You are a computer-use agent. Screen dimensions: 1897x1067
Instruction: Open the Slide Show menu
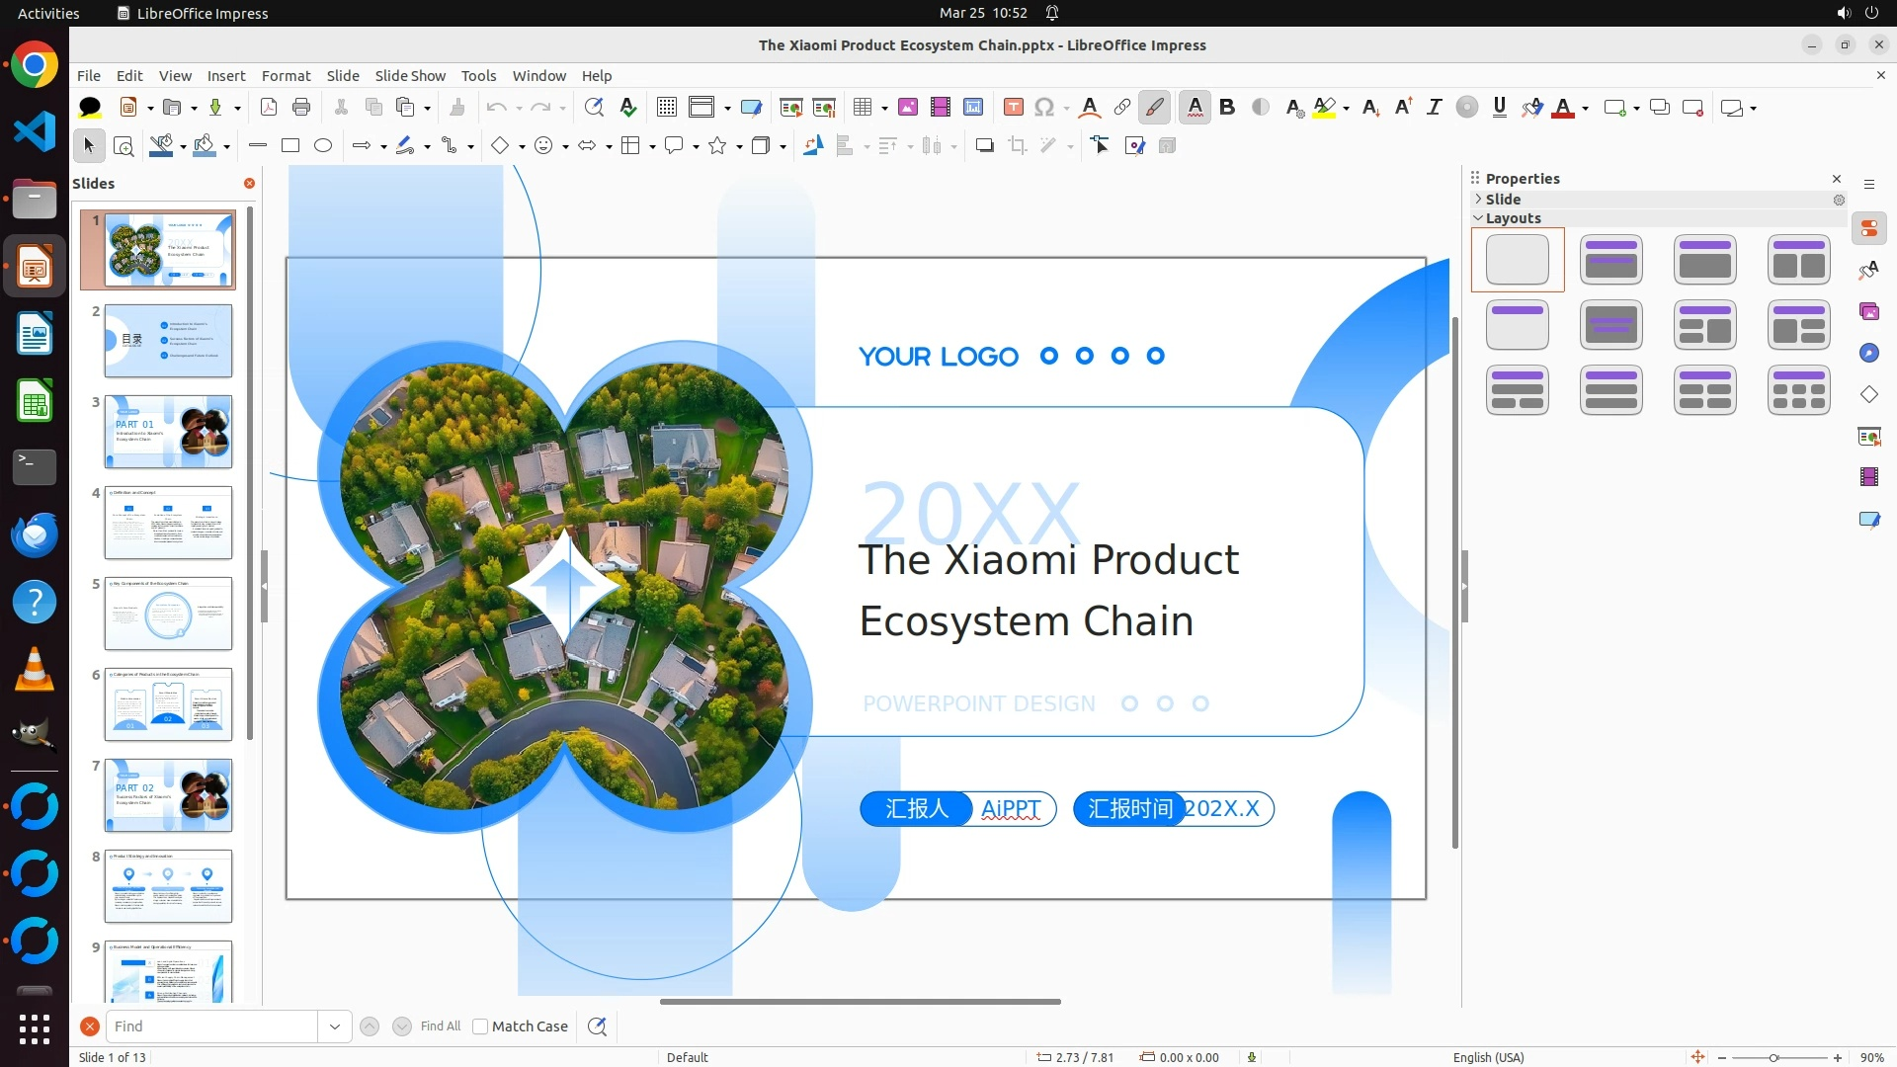pos(410,76)
